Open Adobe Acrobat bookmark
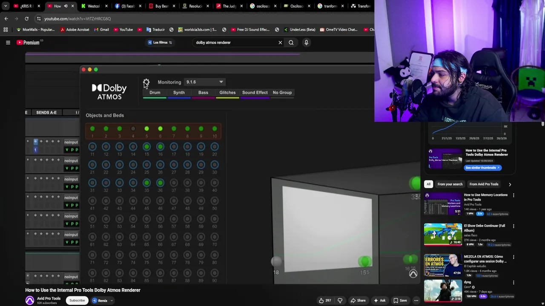This screenshot has width=545, height=306. point(75,30)
